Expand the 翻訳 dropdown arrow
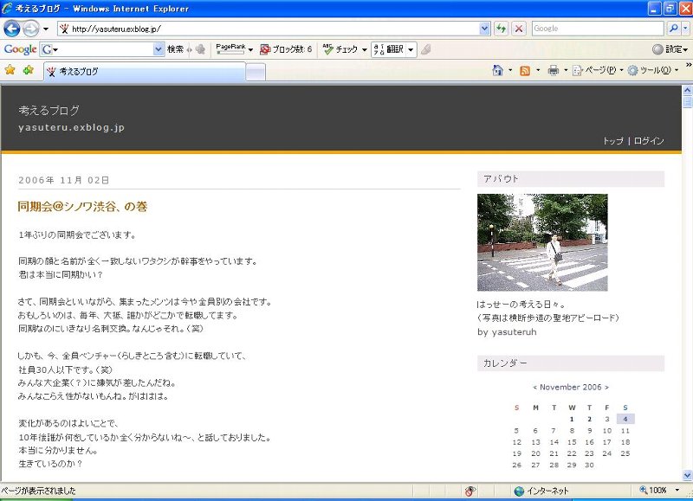The width and height of the screenshot is (693, 501). click(x=411, y=49)
